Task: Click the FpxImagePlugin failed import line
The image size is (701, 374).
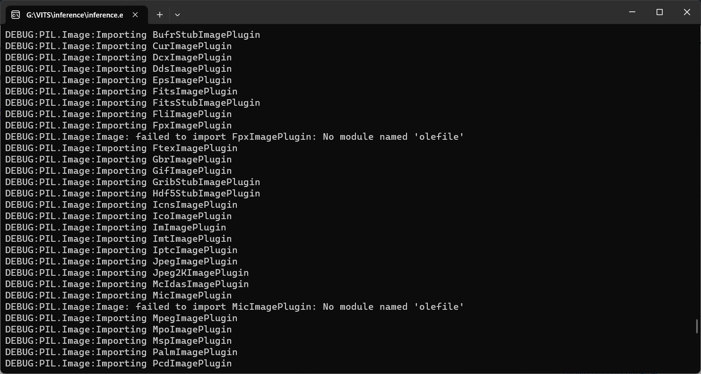Action: point(234,136)
